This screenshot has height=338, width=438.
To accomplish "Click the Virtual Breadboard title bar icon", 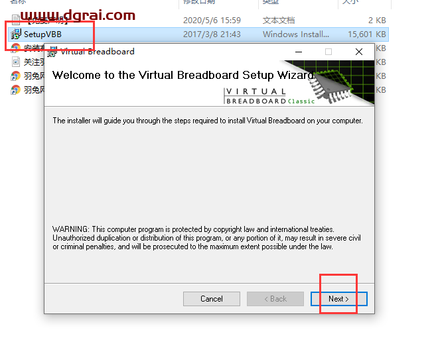I will click(x=52, y=52).
